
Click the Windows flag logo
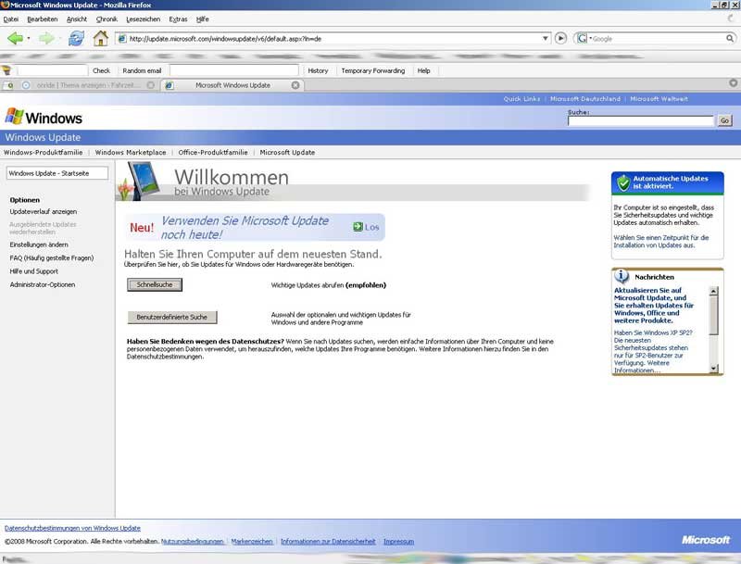(x=14, y=117)
